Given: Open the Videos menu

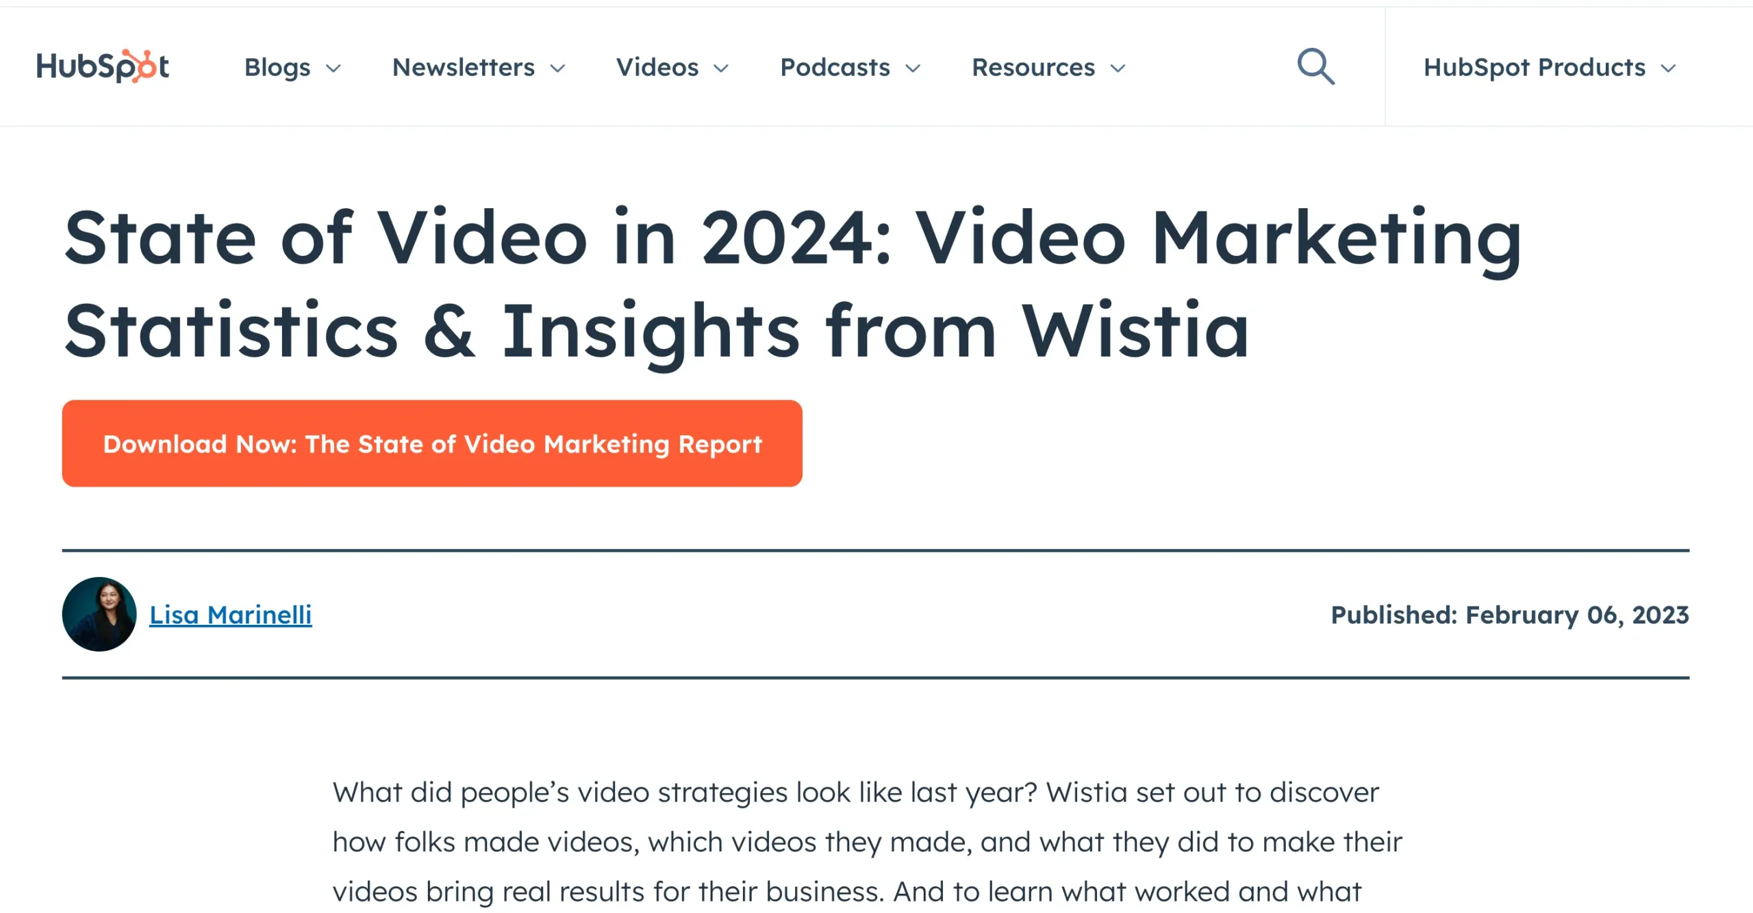Looking at the screenshot, I should coord(657,67).
